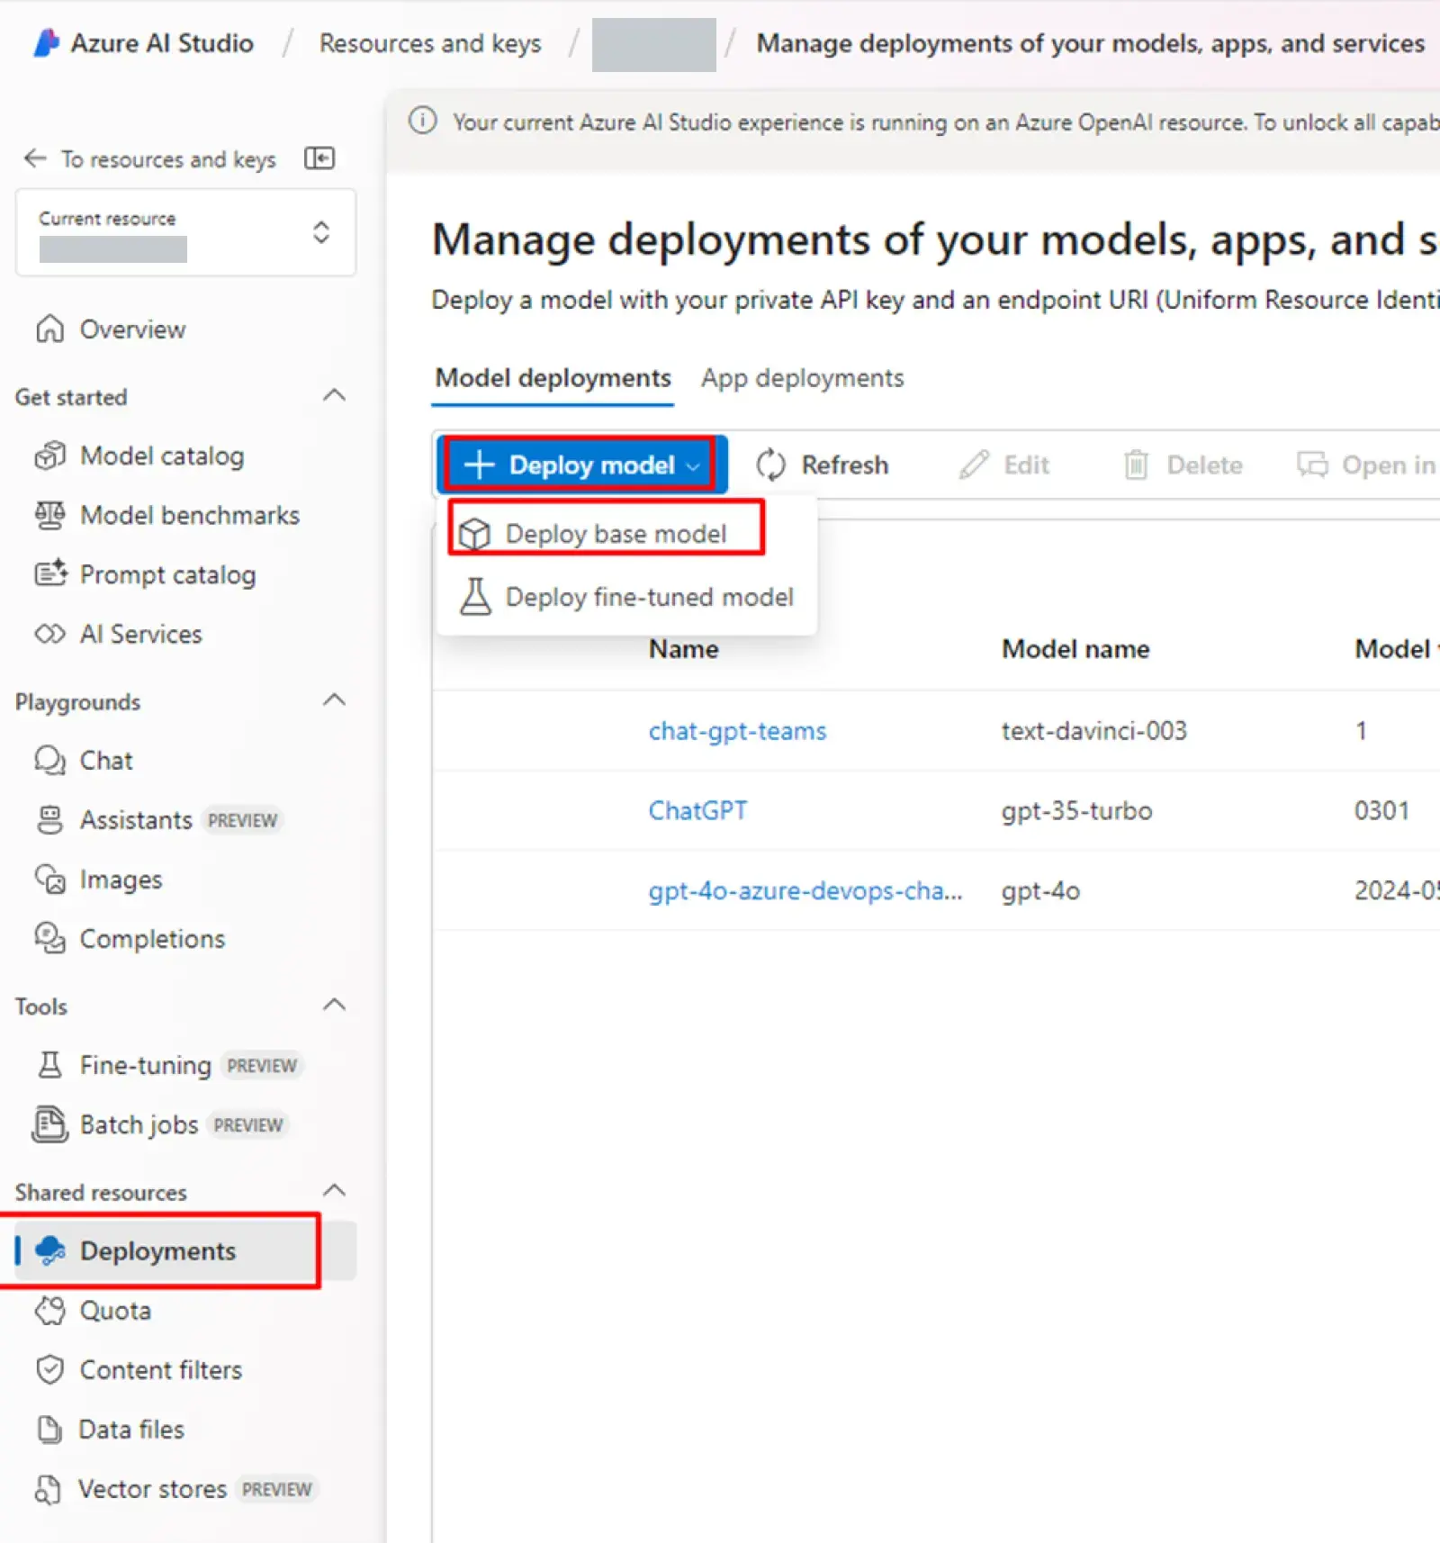
Task: Sort by the Name column header
Action: pyautogui.click(x=684, y=649)
